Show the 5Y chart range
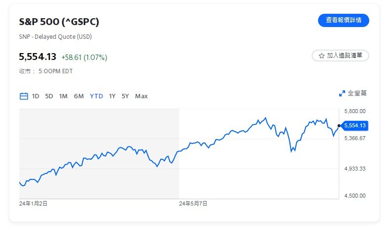The width and height of the screenshot is (389, 232). (125, 96)
